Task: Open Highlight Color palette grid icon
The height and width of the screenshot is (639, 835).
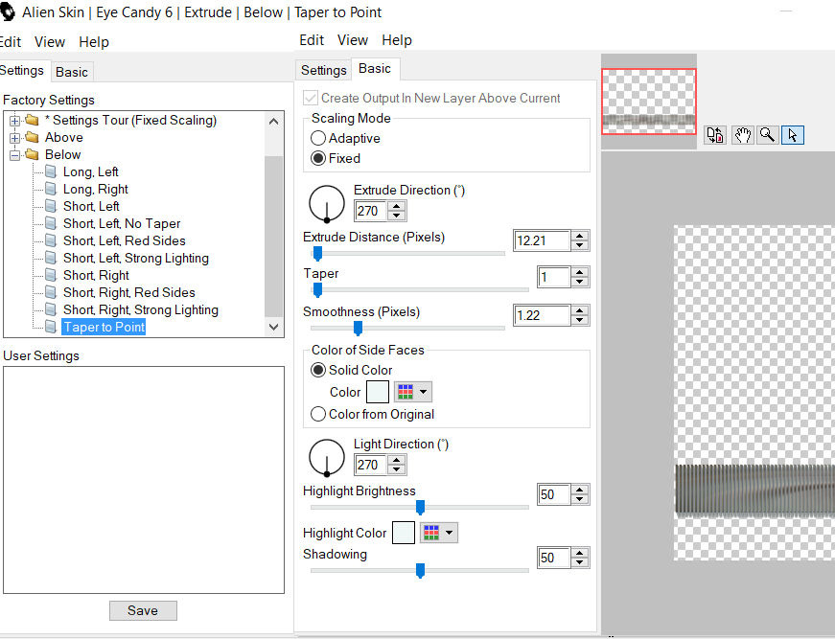Action: pyautogui.click(x=431, y=533)
